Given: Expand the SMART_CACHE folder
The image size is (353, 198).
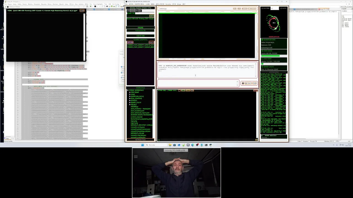Looking at the screenshot, I should click(x=130, y=103).
